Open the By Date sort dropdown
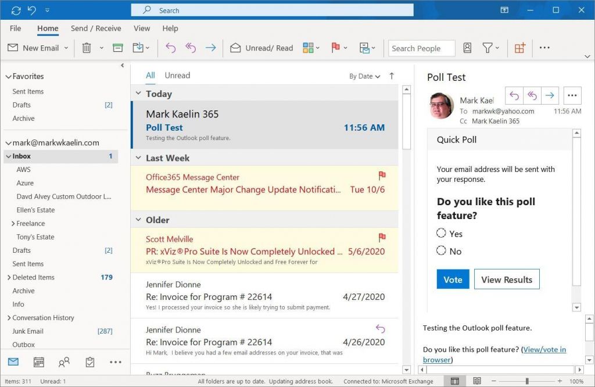 (362, 76)
